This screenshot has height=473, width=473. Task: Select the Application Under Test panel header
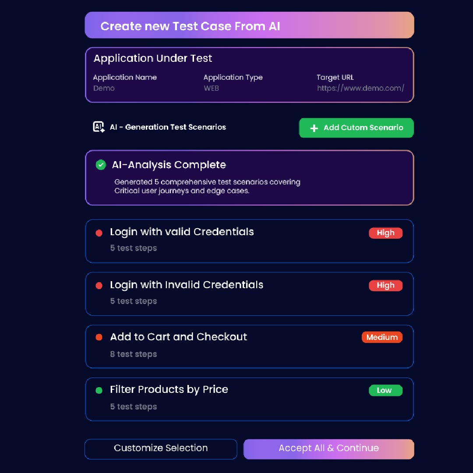(152, 58)
